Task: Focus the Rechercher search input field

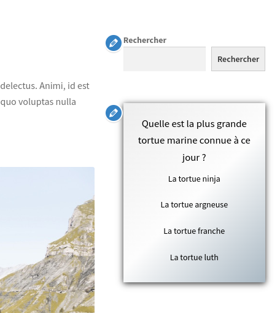Action: pos(165,59)
